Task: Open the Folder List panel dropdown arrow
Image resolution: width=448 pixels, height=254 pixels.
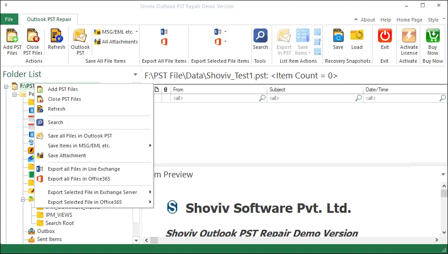Action: pyautogui.click(x=135, y=75)
